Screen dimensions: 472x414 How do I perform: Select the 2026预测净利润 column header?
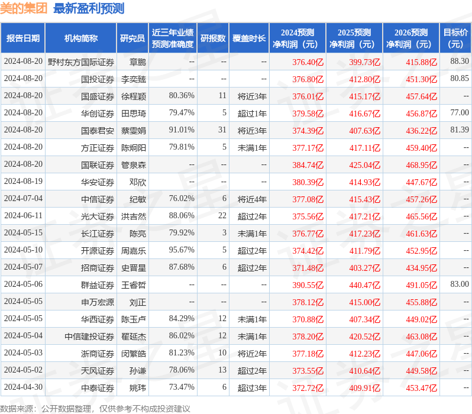[411, 38]
